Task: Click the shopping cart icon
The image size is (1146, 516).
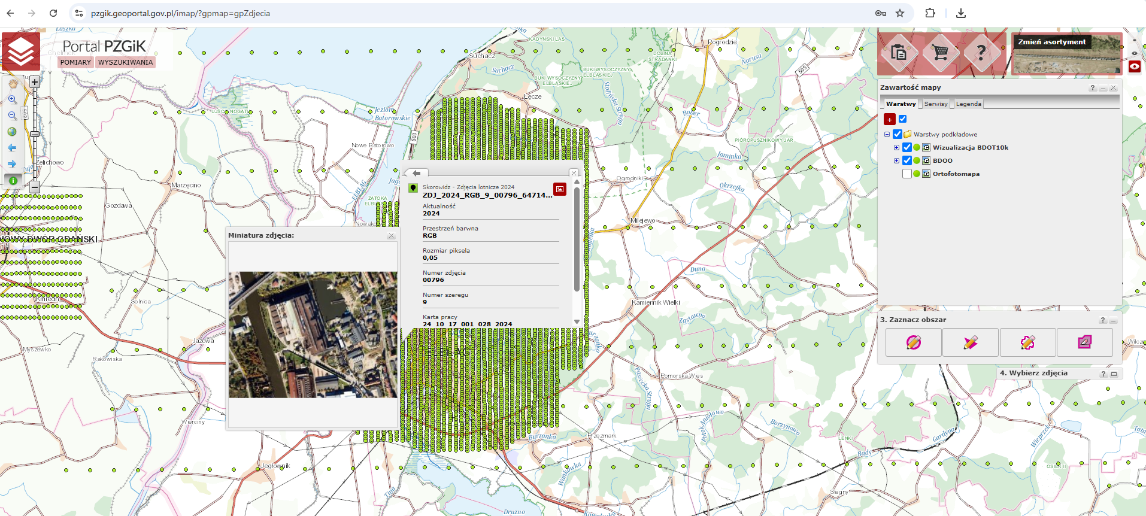Action: (941, 53)
